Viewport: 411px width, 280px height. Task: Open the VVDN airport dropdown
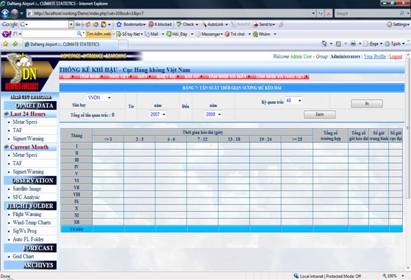(100, 98)
